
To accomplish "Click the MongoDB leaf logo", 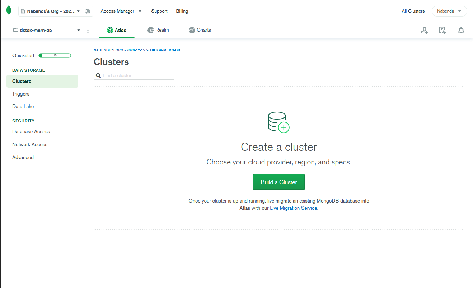I will [9, 11].
